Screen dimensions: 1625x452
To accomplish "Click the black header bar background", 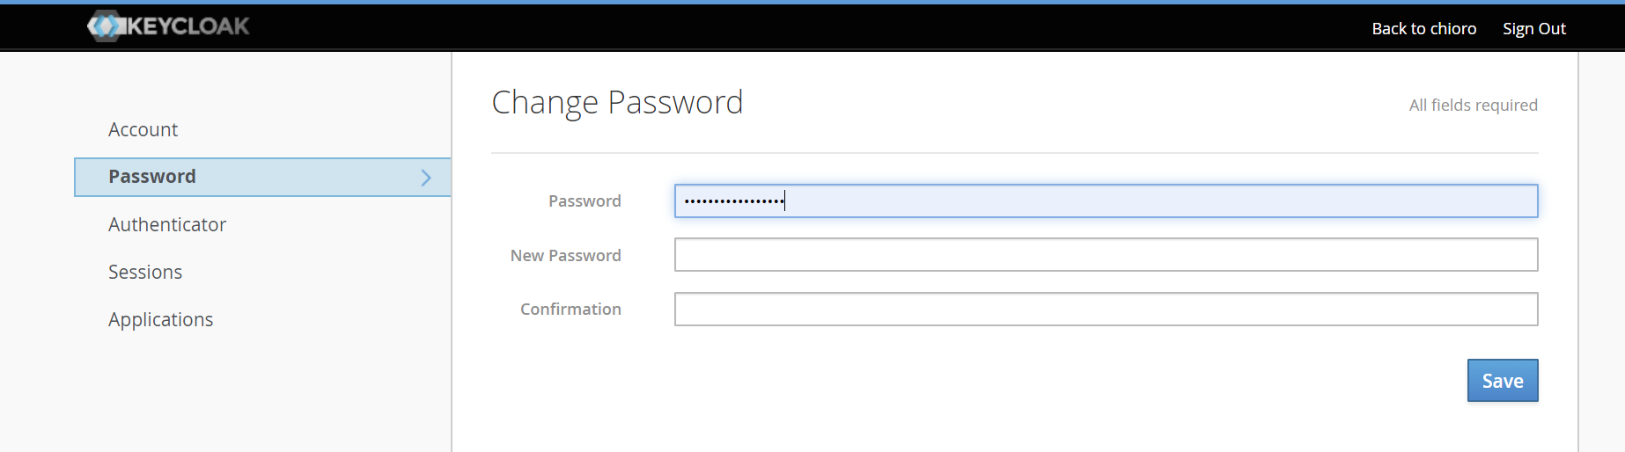I will tap(792, 26).
